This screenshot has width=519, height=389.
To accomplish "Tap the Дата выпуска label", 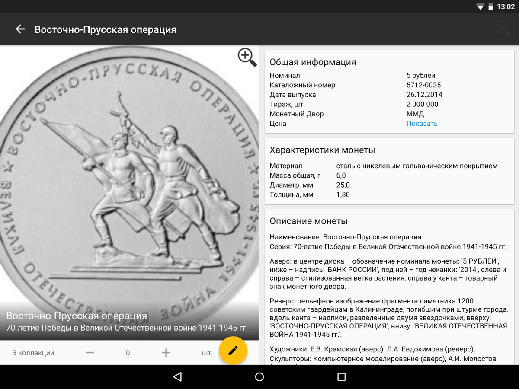I will click(x=293, y=94).
